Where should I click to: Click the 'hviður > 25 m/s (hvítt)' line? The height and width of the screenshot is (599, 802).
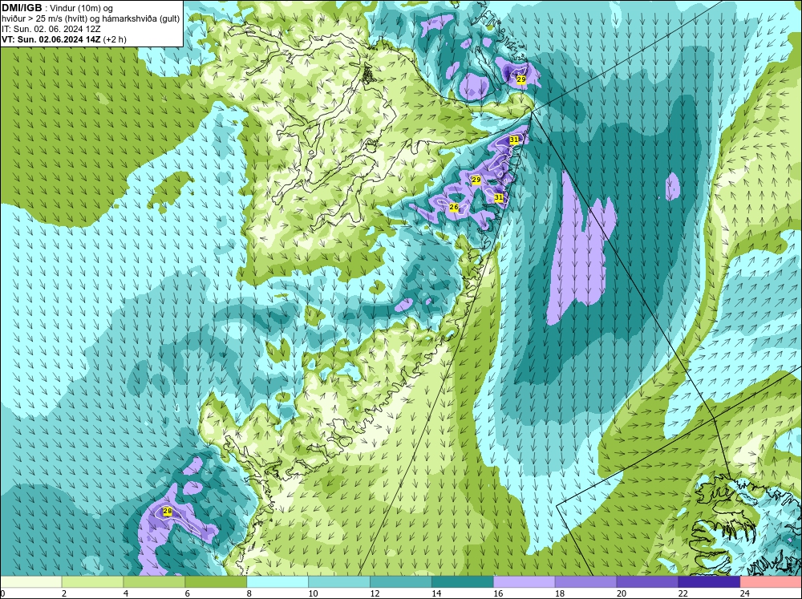(44, 19)
